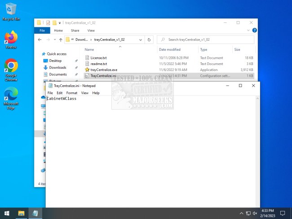Open Notepad's Edit menu
Screen dimensions: 292x219
tap(60, 93)
